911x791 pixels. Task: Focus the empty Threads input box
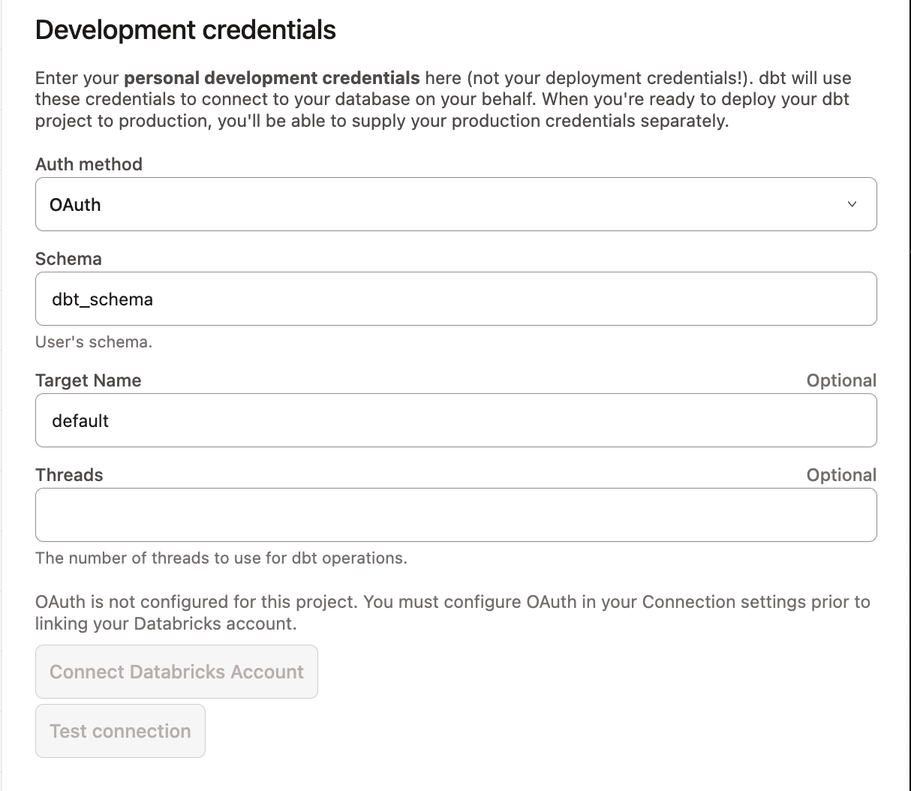456,515
